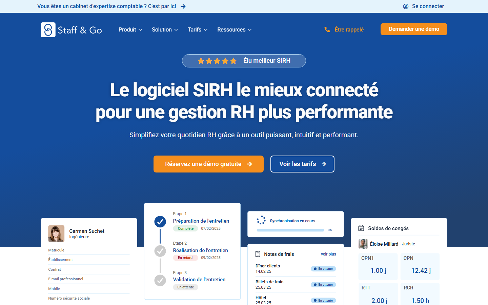The image size is (488, 305).
Task: Click the RTT balance tile showing 2.00 j
Action: coord(378,294)
